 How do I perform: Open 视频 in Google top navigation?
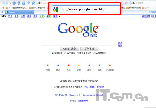pyautogui.click(x=16, y=16)
